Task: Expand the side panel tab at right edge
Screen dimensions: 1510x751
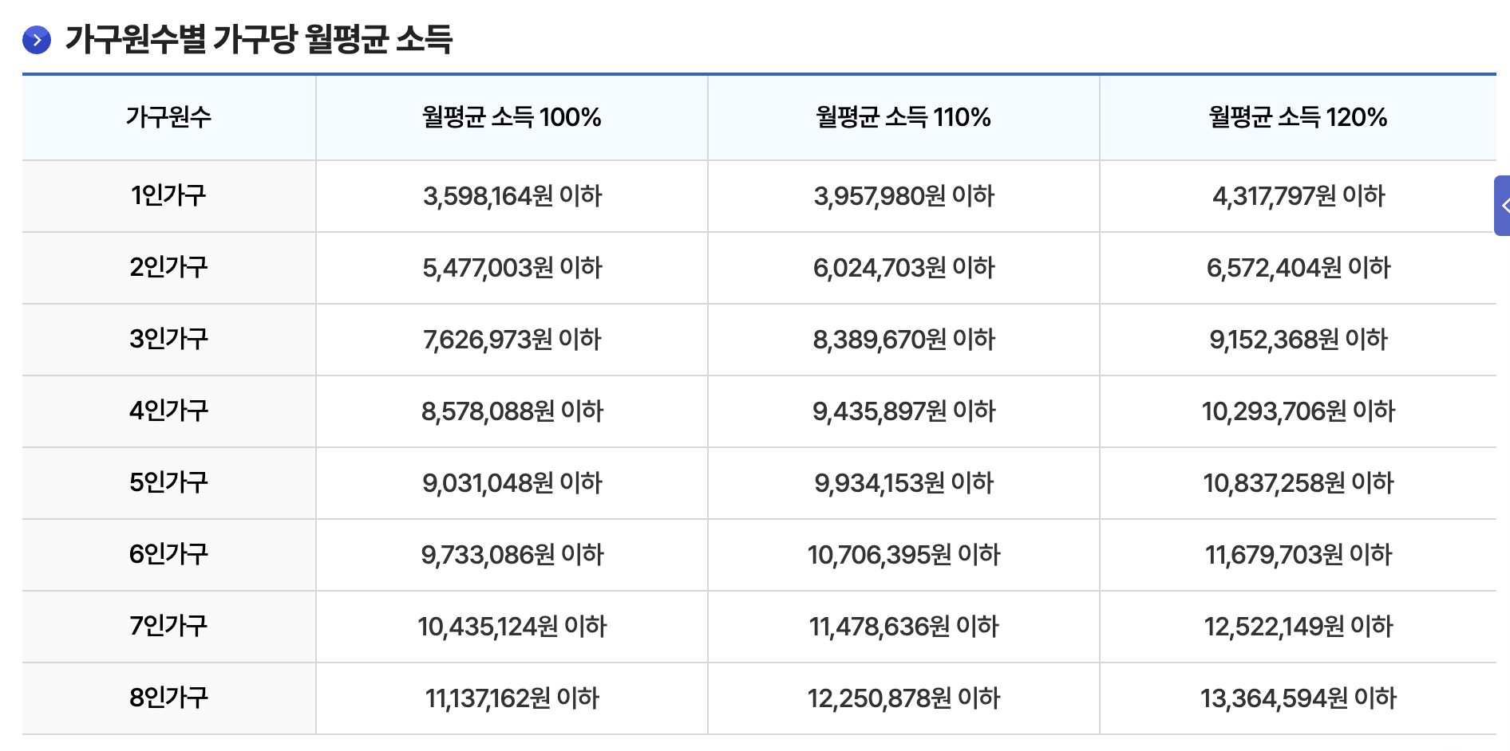Action: point(1502,206)
